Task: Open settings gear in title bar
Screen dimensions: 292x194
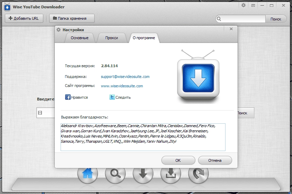Action: coord(244,6)
